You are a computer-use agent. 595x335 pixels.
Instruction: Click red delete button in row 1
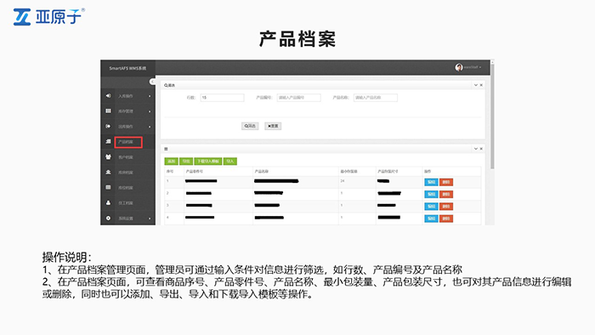[446, 182]
